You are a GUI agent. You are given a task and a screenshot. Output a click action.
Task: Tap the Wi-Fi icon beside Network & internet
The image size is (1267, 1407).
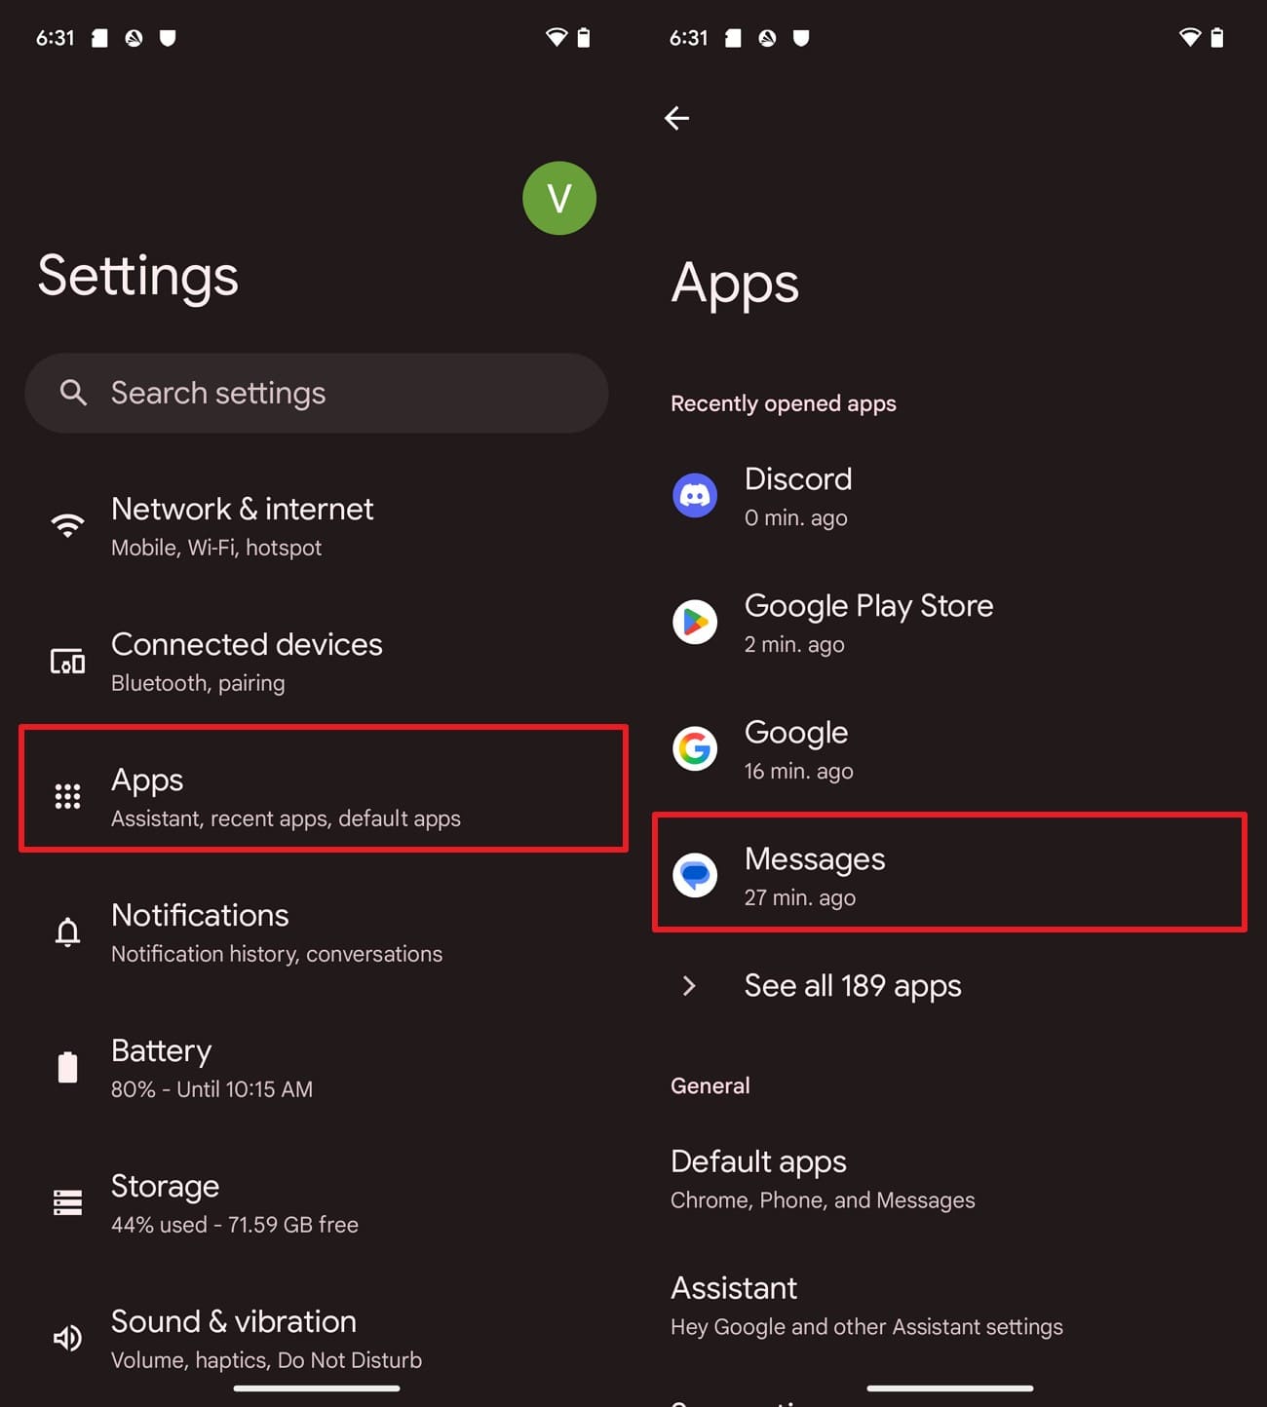point(67,526)
